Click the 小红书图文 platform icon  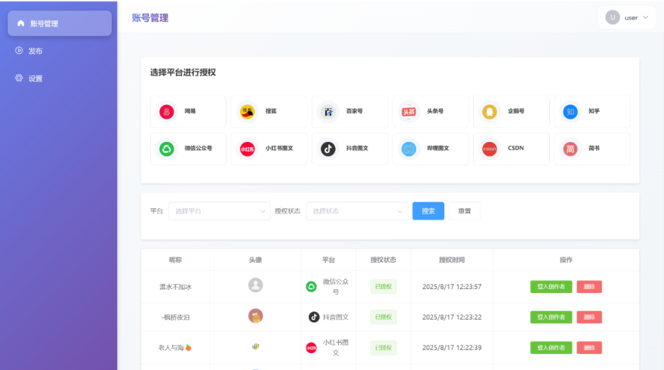[247, 149]
